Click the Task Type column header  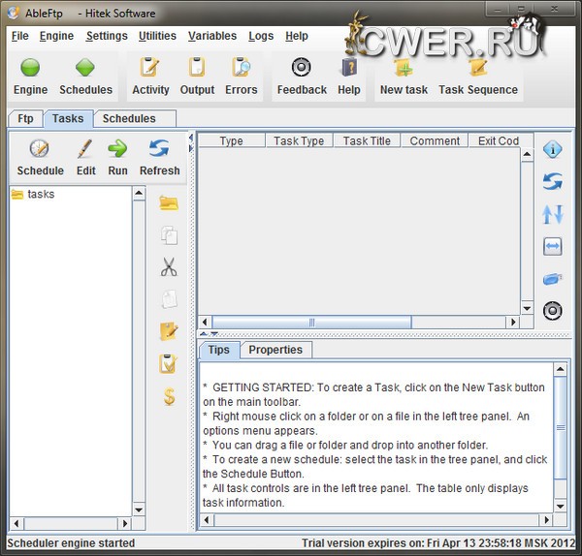(x=299, y=140)
